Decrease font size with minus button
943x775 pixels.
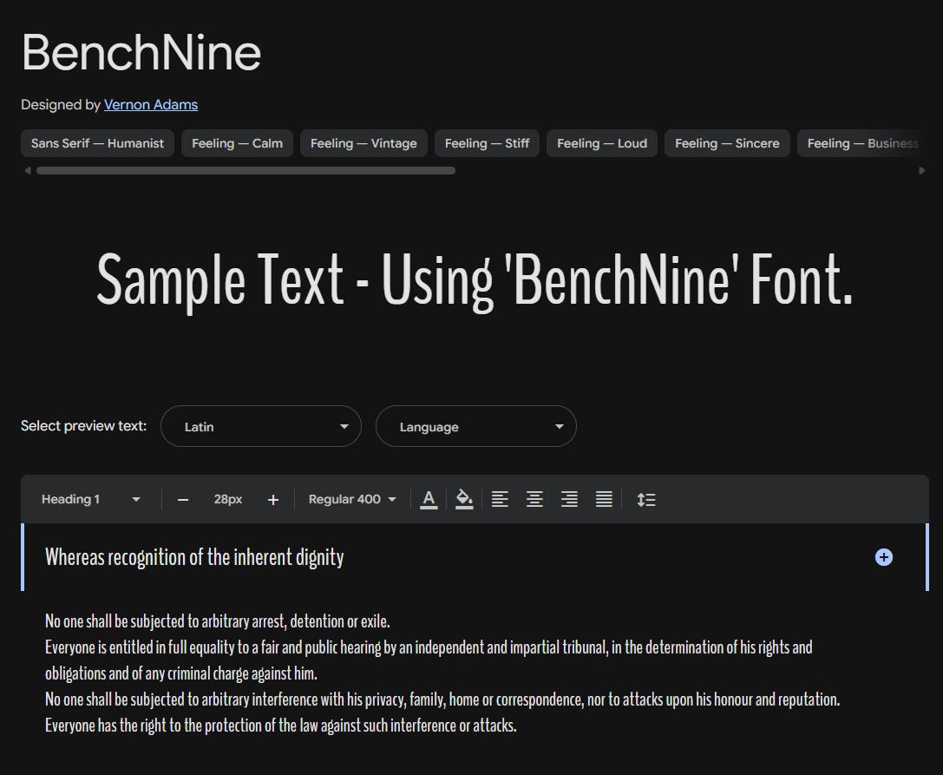183,499
